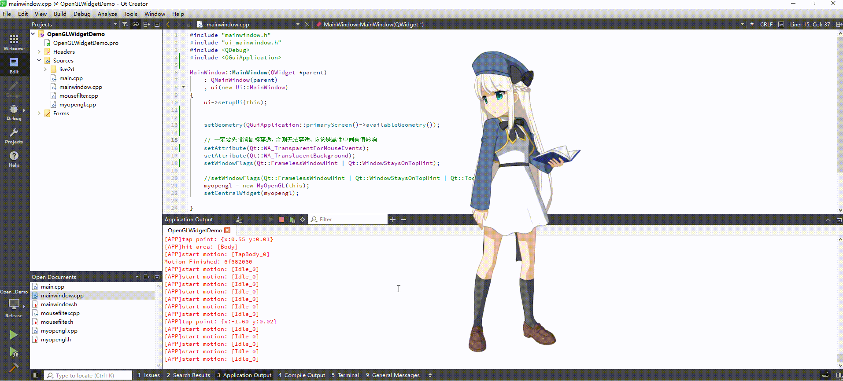
Task: Collapse the OpenGLWidgetDemo project node
Action: (x=33, y=34)
